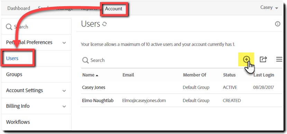Sort by Name column ascending arrow
Image resolution: width=287 pixels, height=134 pixels.
click(x=97, y=75)
